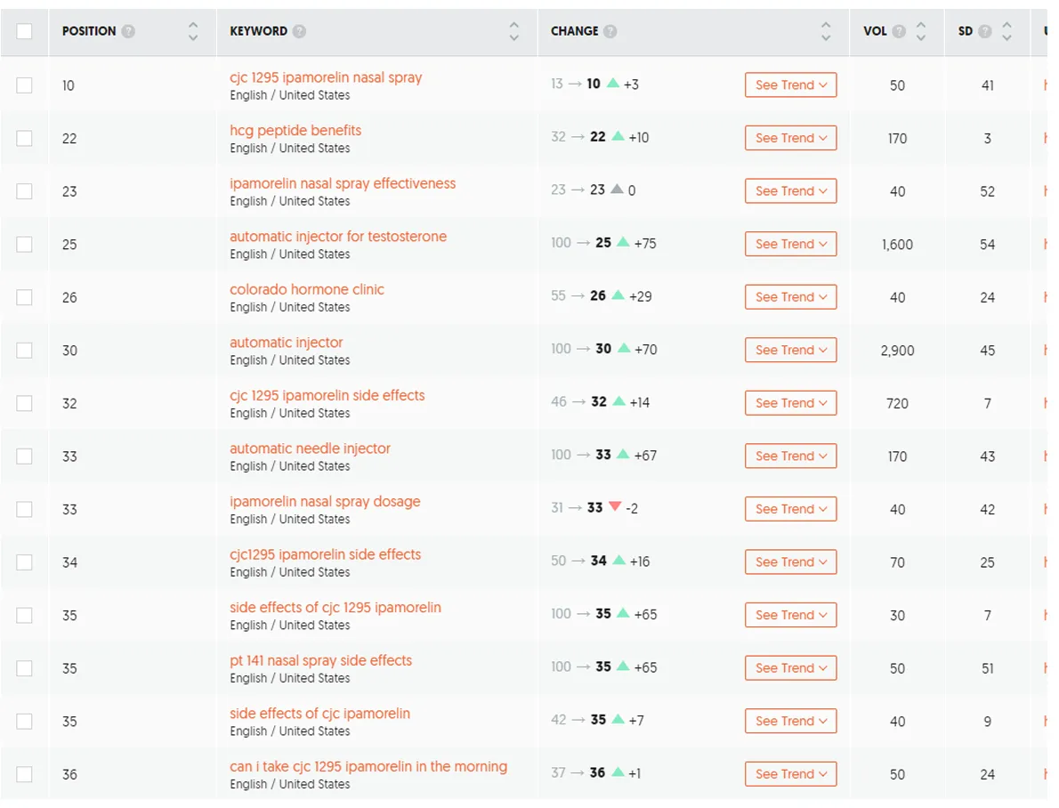Tick the checkbox for automatic needle injector
The image size is (1059, 808).
coord(24,457)
